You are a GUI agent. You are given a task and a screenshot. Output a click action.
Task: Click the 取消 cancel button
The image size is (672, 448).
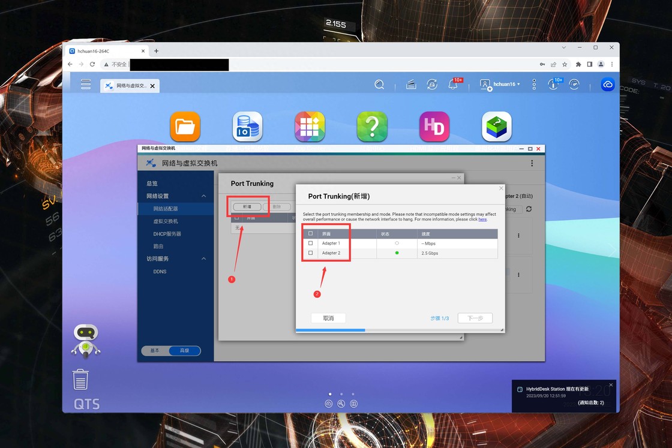328,318
